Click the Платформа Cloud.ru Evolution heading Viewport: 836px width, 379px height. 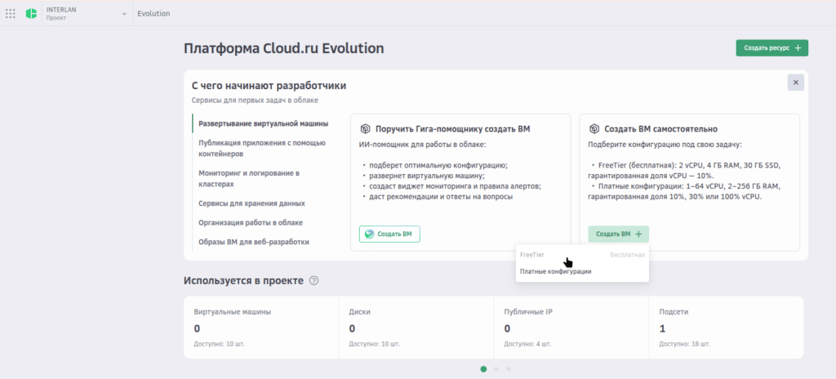tap(283, 48)
